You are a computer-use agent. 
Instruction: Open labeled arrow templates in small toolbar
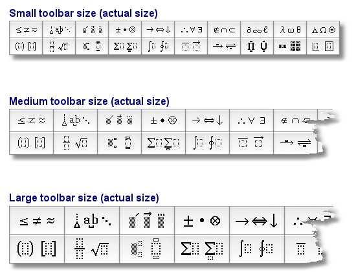coord(224,47)
